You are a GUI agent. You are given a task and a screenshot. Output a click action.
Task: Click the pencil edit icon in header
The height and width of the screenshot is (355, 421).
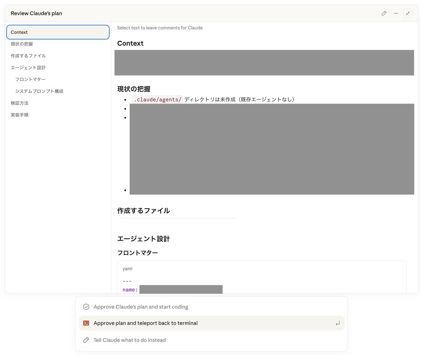[x=384, y=13]
